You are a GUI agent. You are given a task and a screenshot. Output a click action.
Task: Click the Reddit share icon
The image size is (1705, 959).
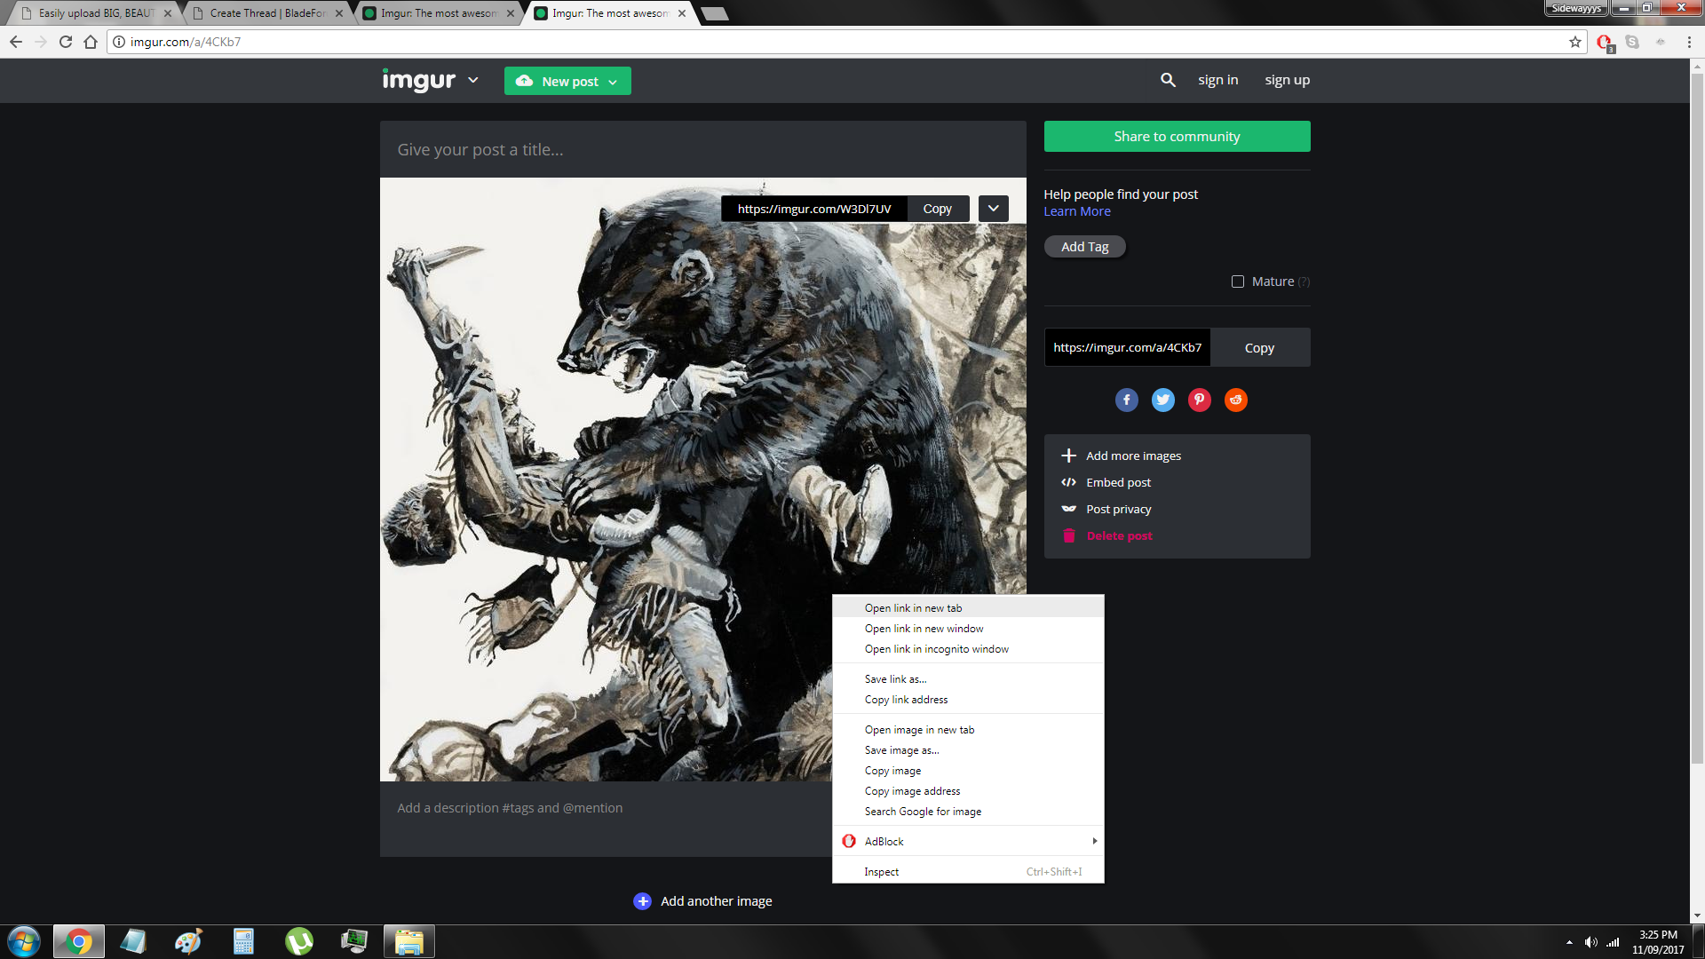coord(1235,400)
